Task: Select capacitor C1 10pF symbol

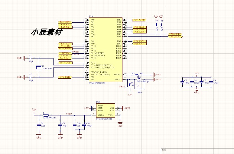Action: point(31,58)
